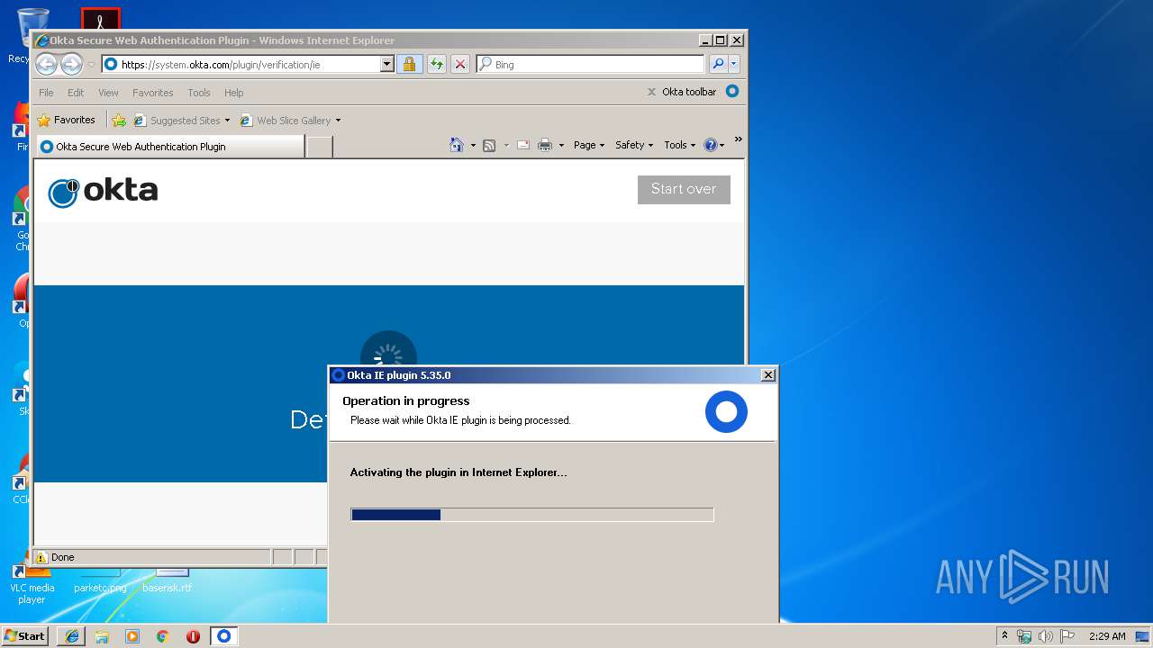
Task: Expand the Home button dropdown arrow
Action: coord(473,145)
